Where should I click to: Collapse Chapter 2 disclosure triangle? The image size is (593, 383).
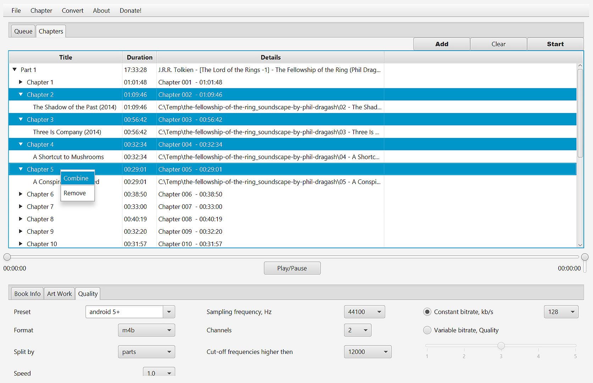coord(21,95)
